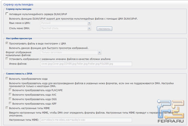The height and width of the screenshot is (126, 188).
Task: Click the Совместимость с DMA section title
Action: (19, 74)
